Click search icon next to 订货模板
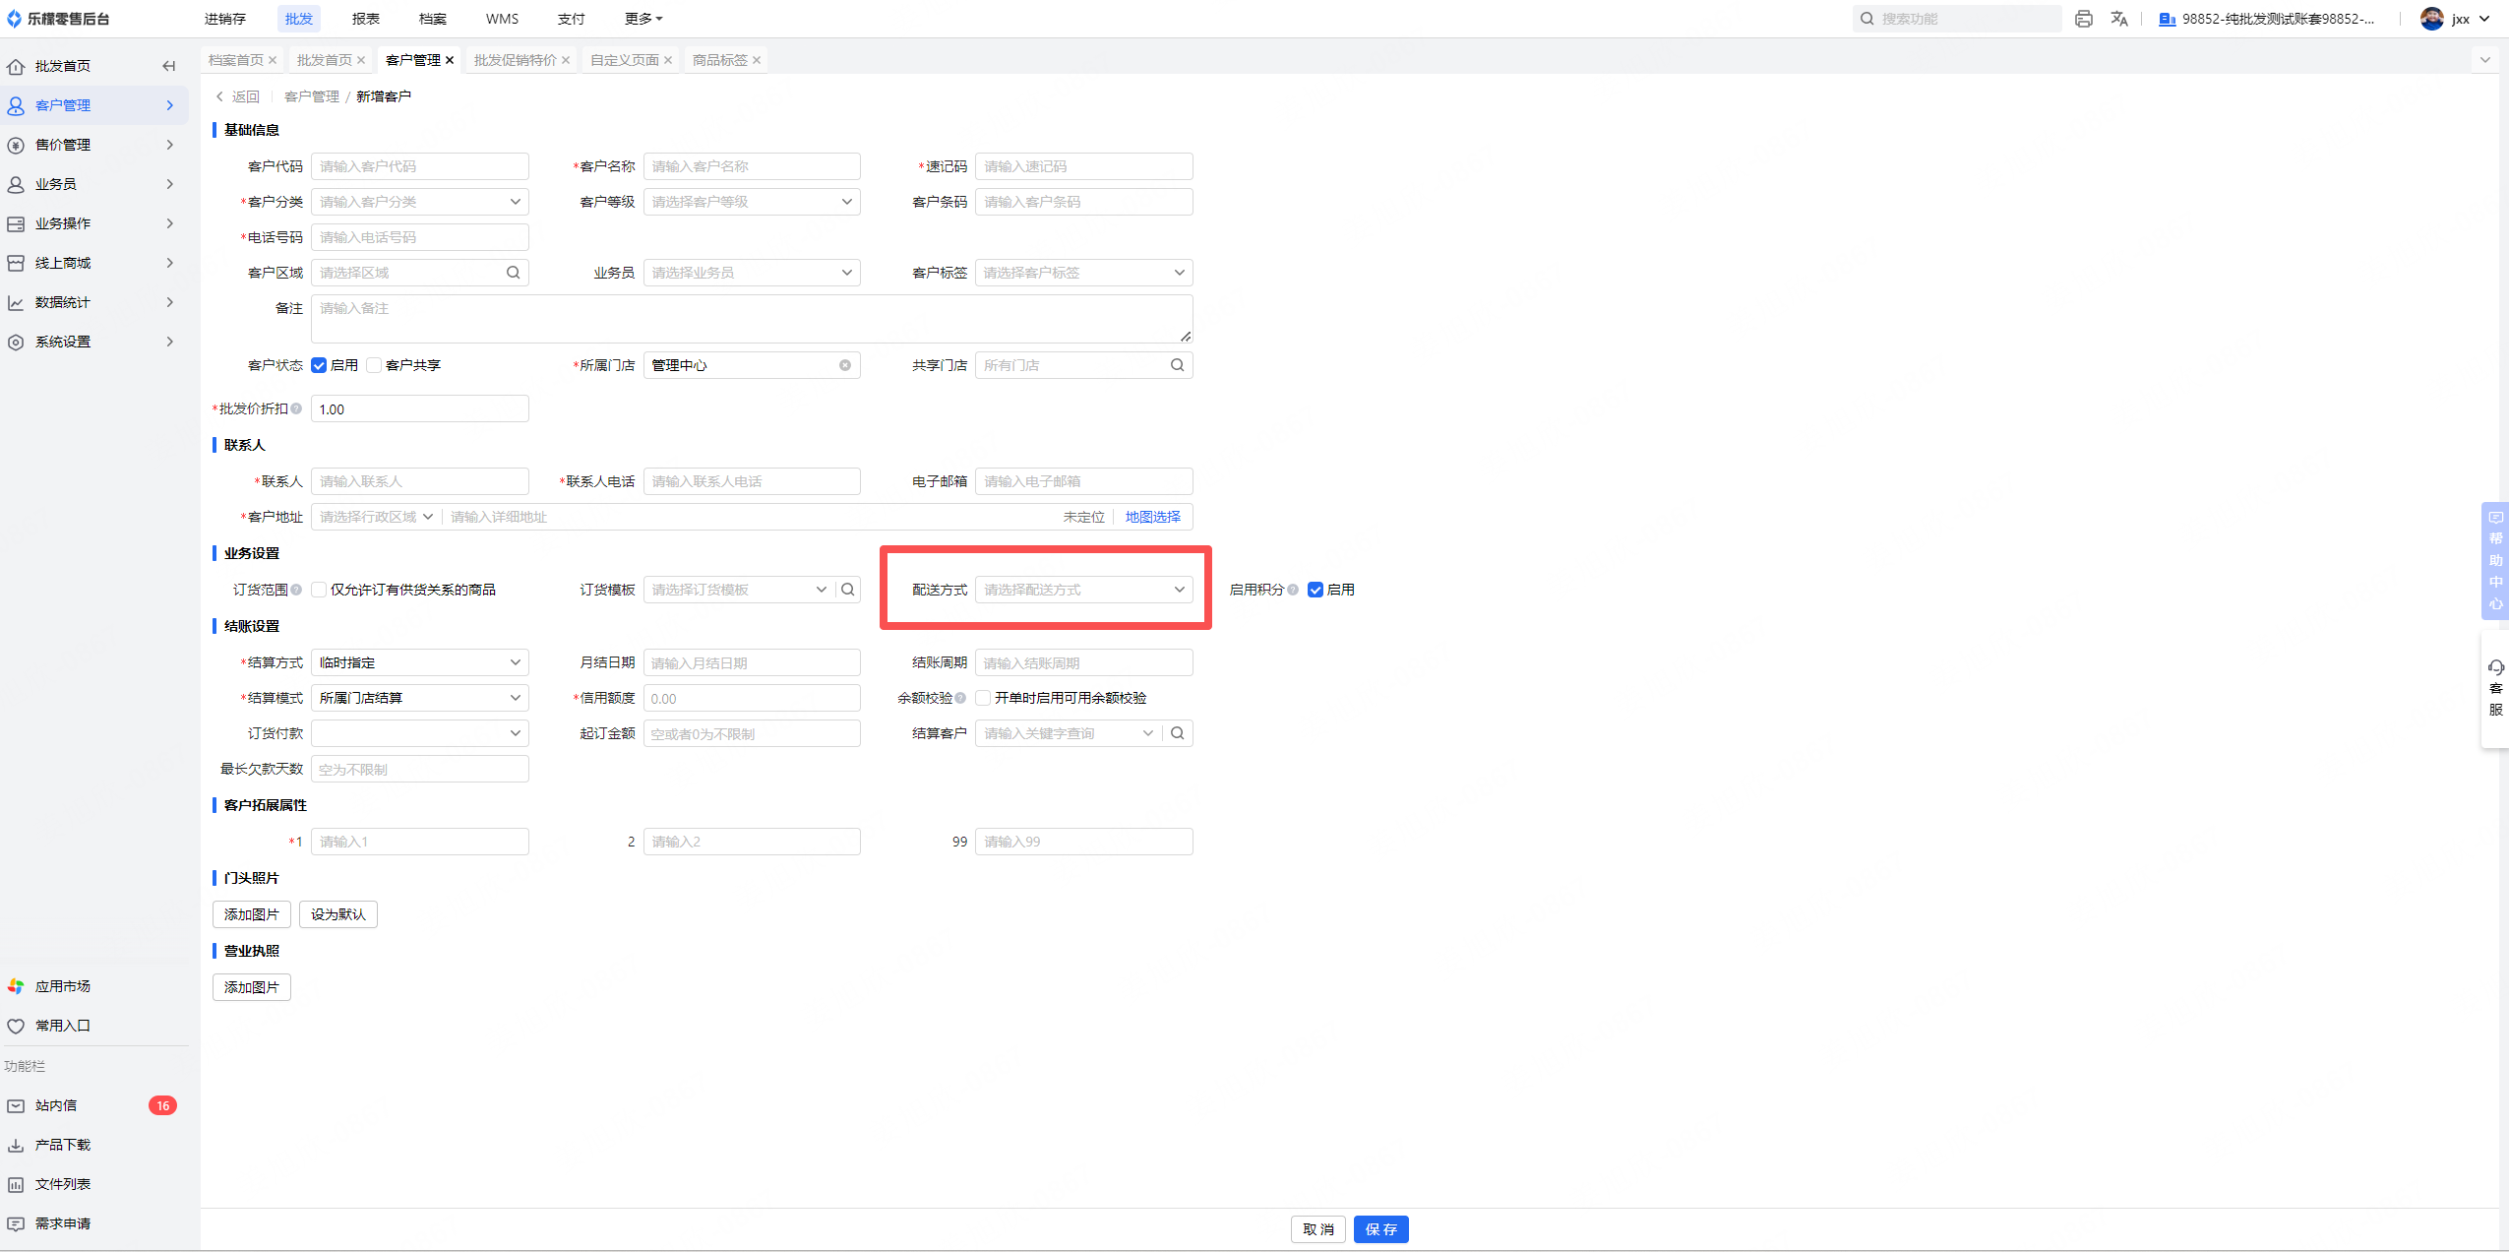The image size is (2509, 1252). (848, 590)
